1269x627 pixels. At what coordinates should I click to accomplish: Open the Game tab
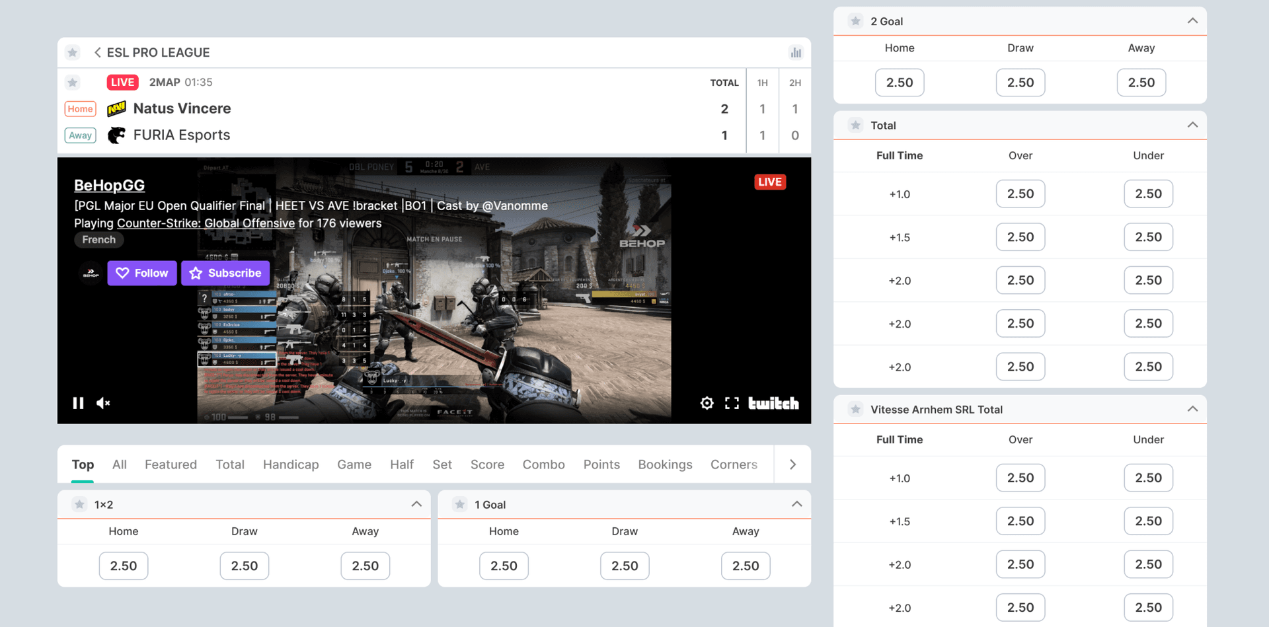point(354,464)
